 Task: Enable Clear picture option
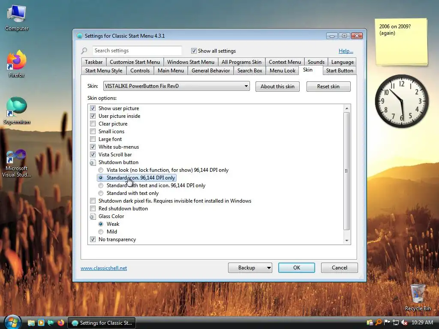[93, 124]
